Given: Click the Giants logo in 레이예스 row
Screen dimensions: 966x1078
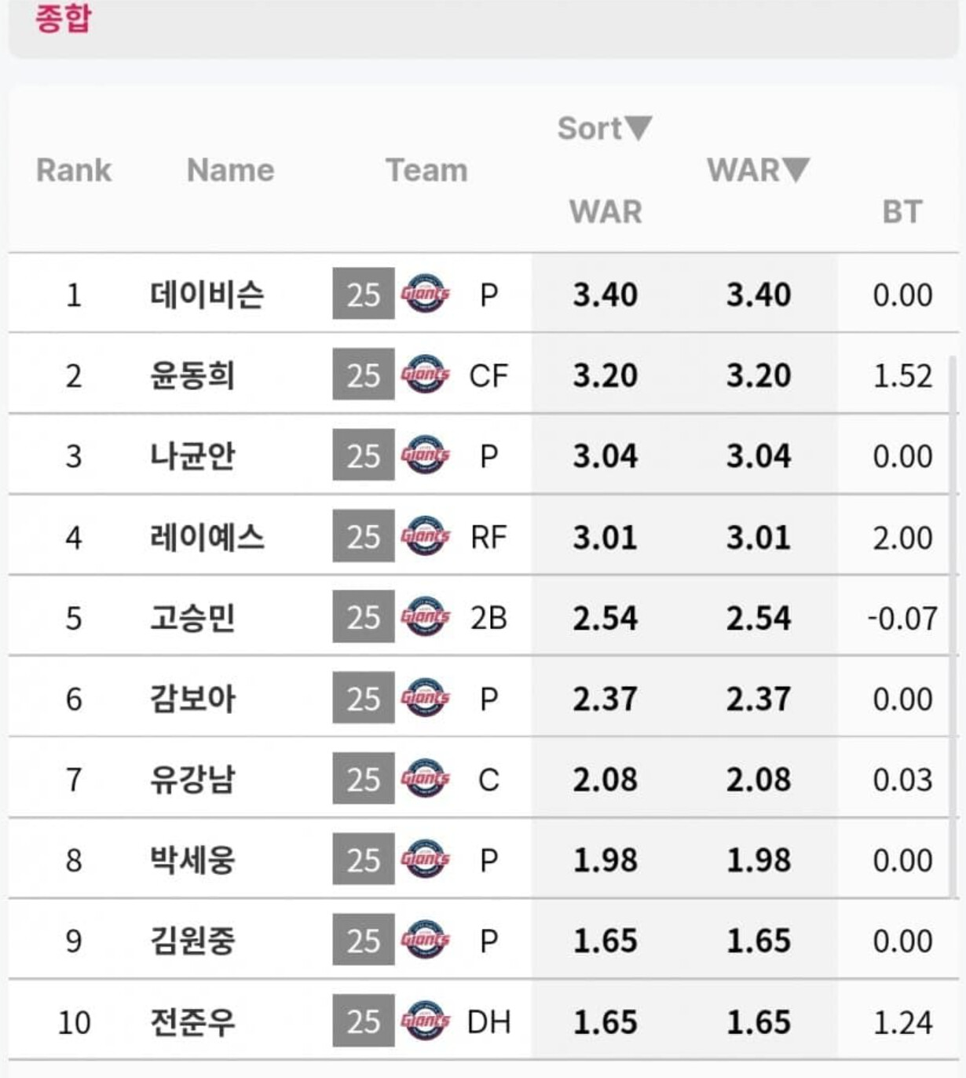Looking at the screenshot, I should click(425, 537).
